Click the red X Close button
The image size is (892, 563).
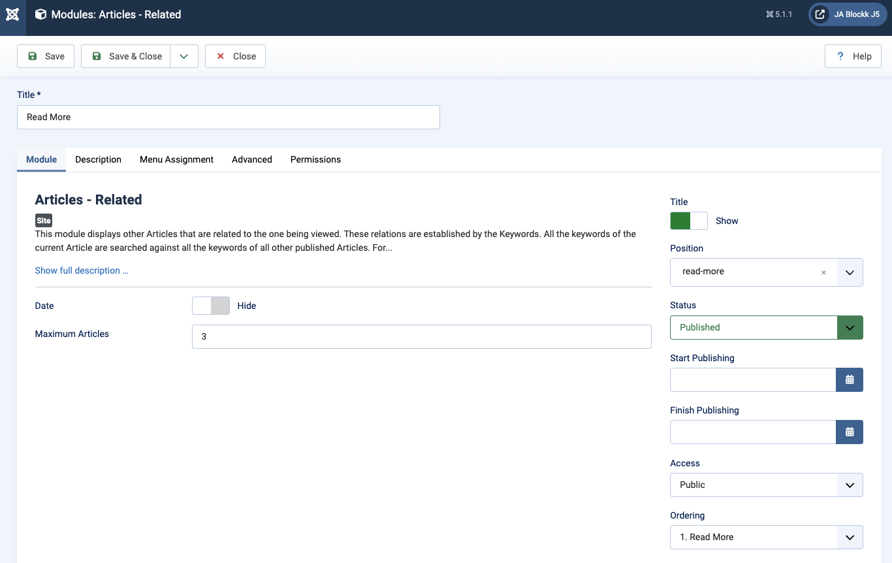click(235, 56)
